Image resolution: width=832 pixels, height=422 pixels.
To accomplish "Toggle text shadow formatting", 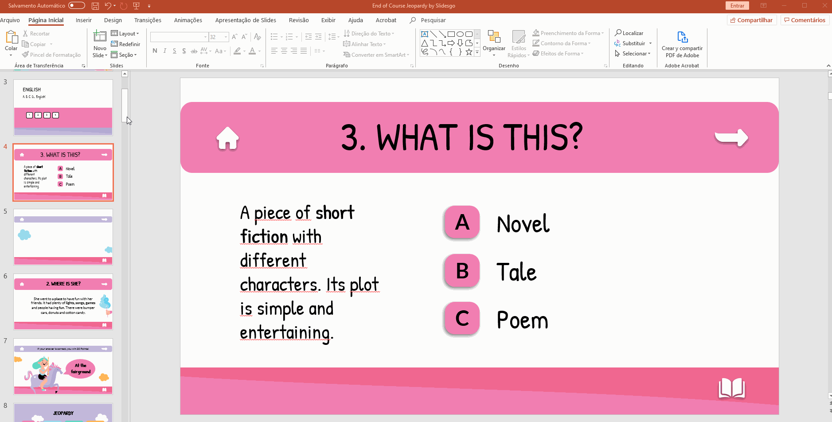I will pos(184,51).
